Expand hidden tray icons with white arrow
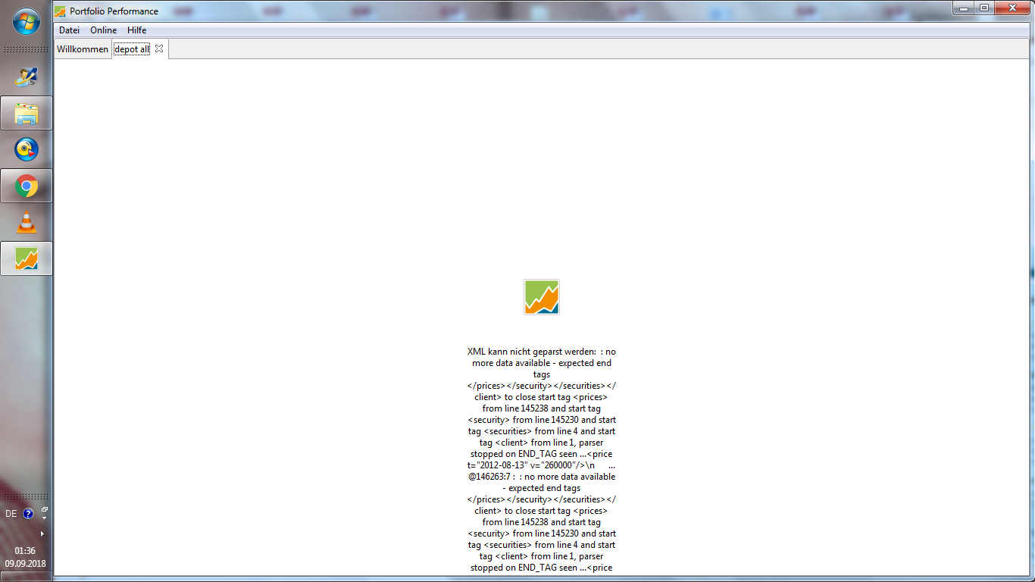 coord(42,533)
